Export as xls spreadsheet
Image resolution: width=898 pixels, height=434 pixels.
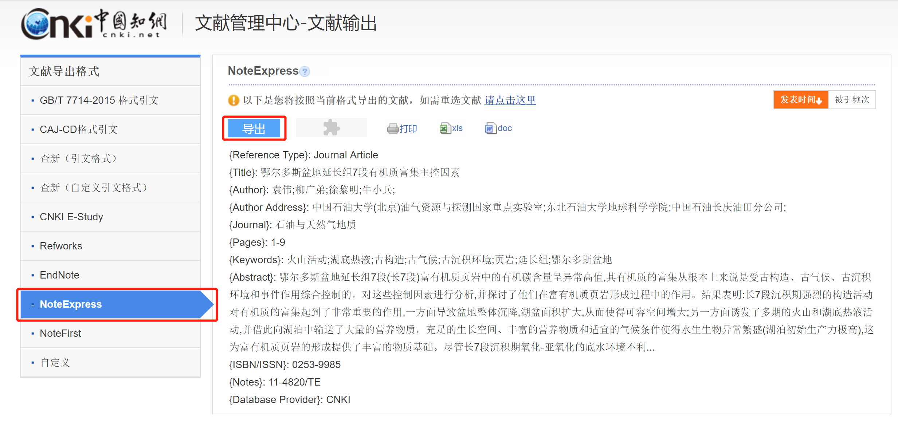pos(451,129)
